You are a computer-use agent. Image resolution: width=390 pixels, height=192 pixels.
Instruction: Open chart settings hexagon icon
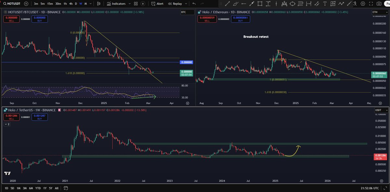pos(363,4)
